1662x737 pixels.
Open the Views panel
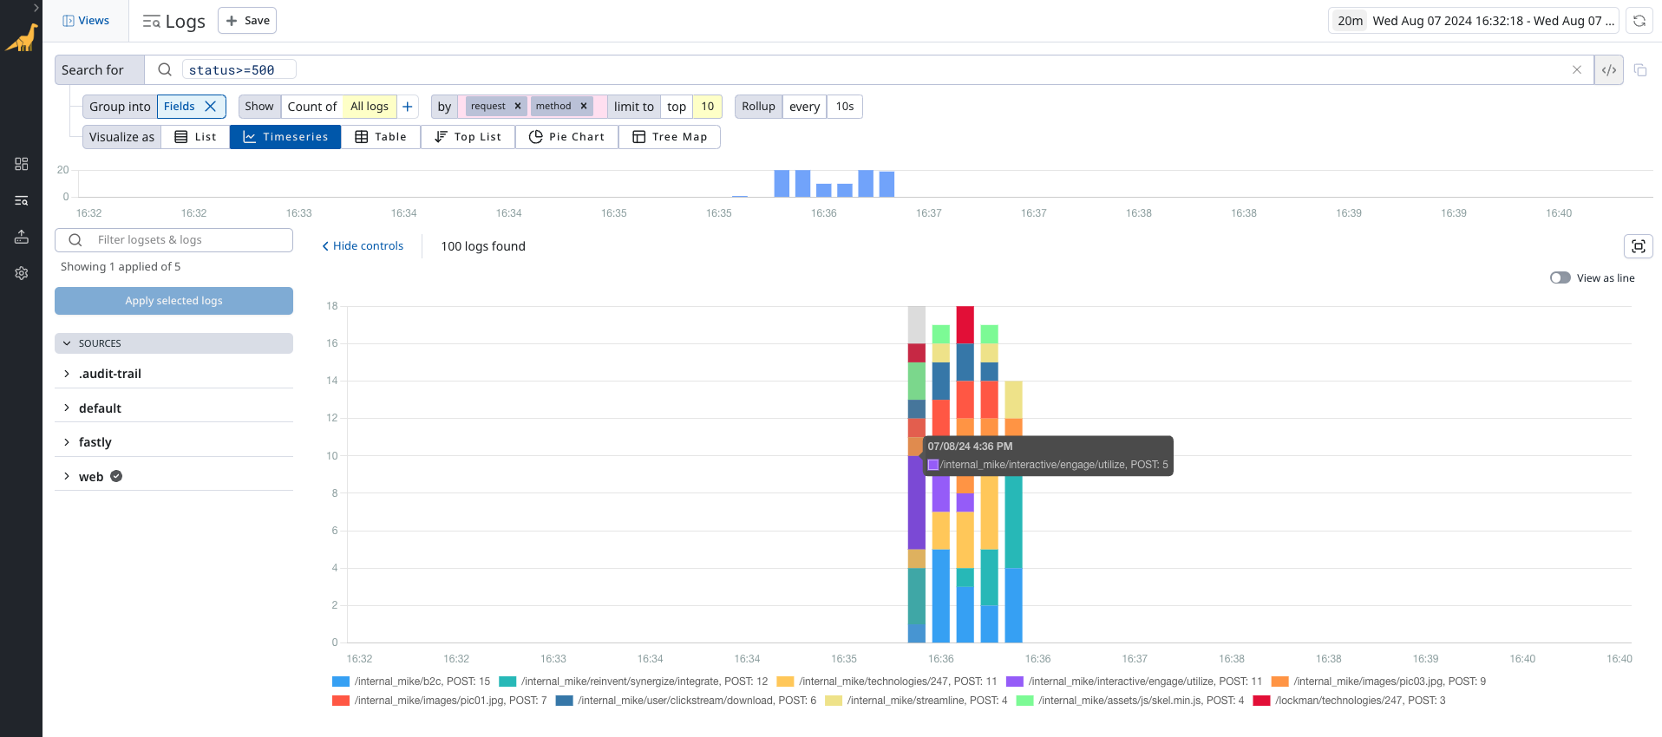(86, 21)
